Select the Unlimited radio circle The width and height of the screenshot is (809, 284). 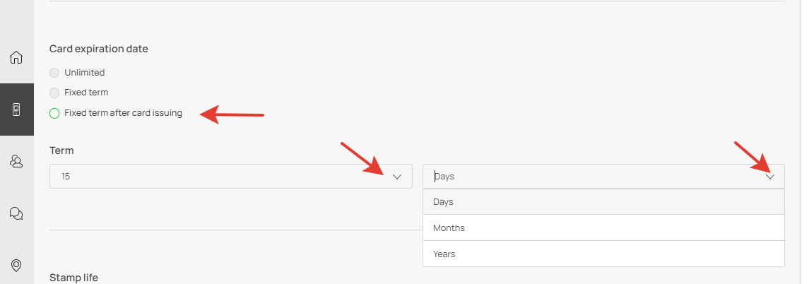point(54,73)
